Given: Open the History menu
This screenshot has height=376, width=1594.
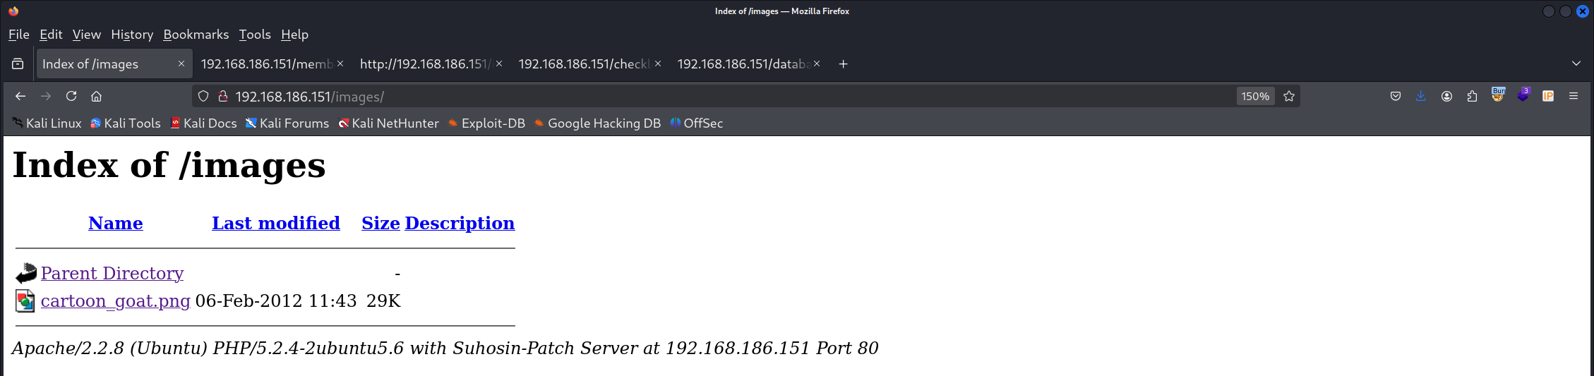Looking at the screenshot, I should point(132,35).
